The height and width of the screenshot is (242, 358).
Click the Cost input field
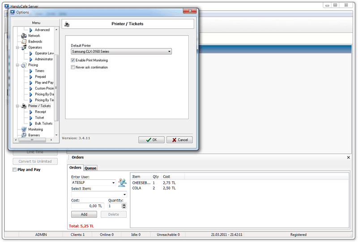(87, 206)
